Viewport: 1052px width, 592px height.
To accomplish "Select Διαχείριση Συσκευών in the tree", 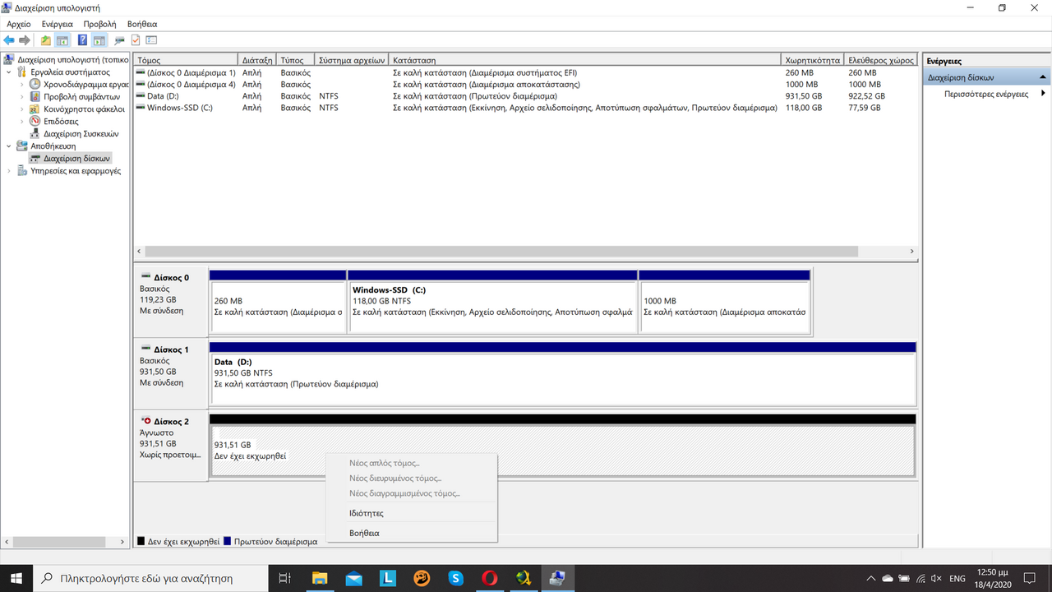I will coord(81,133).
